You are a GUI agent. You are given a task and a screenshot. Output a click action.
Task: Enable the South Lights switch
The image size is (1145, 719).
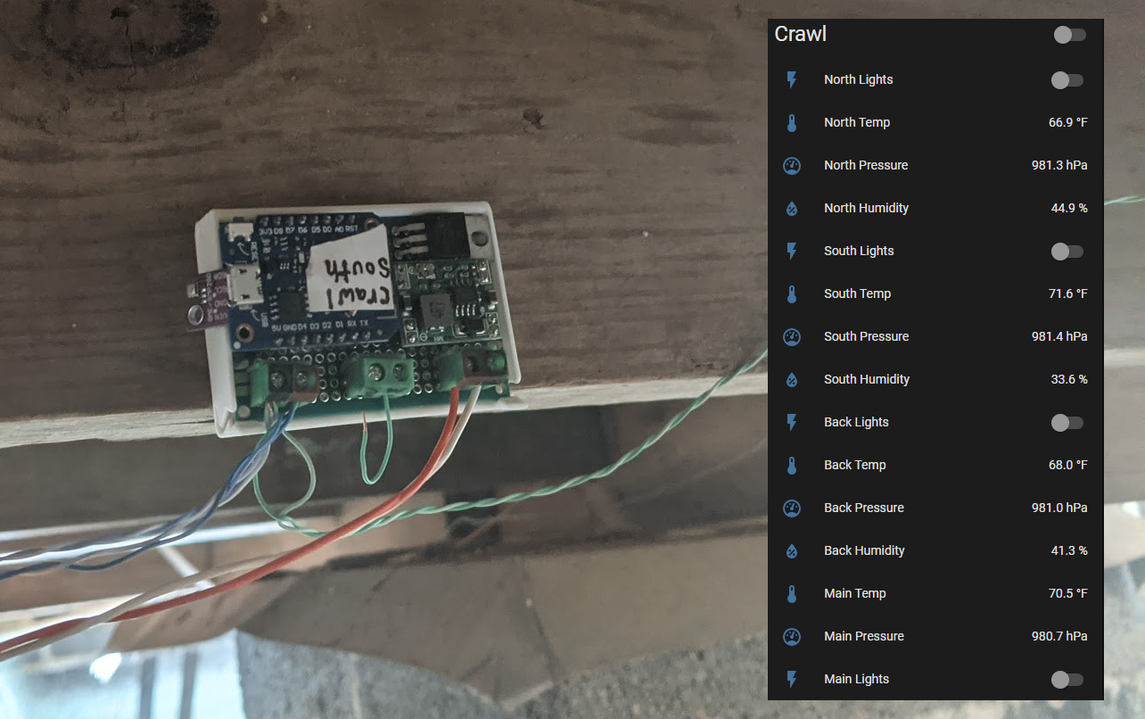point(1067,251)
